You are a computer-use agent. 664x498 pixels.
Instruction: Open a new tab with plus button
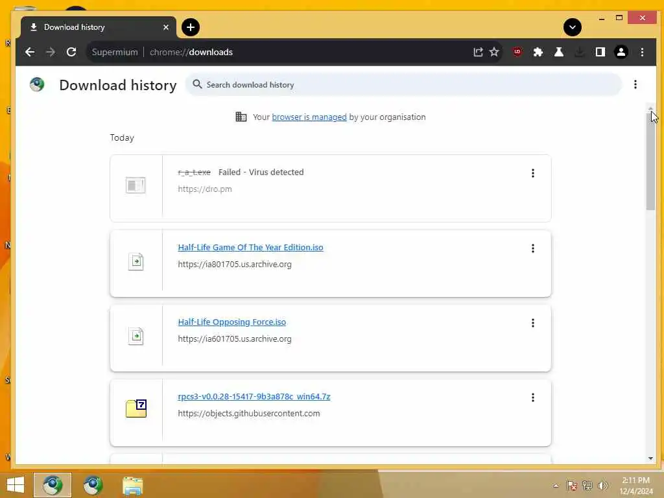coord(191,27)
